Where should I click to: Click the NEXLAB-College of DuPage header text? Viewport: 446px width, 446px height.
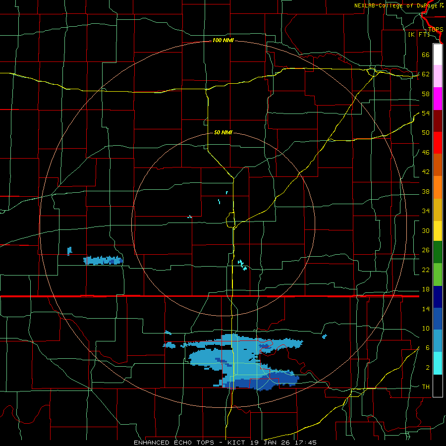[x=397, y=5]
